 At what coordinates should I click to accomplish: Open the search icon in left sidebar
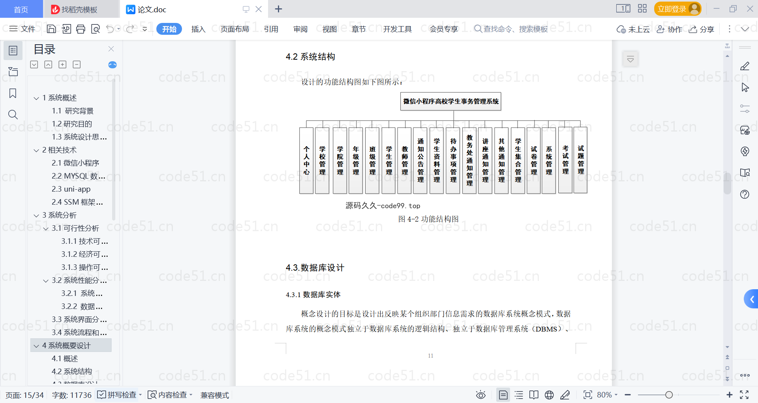coord(13,115)
